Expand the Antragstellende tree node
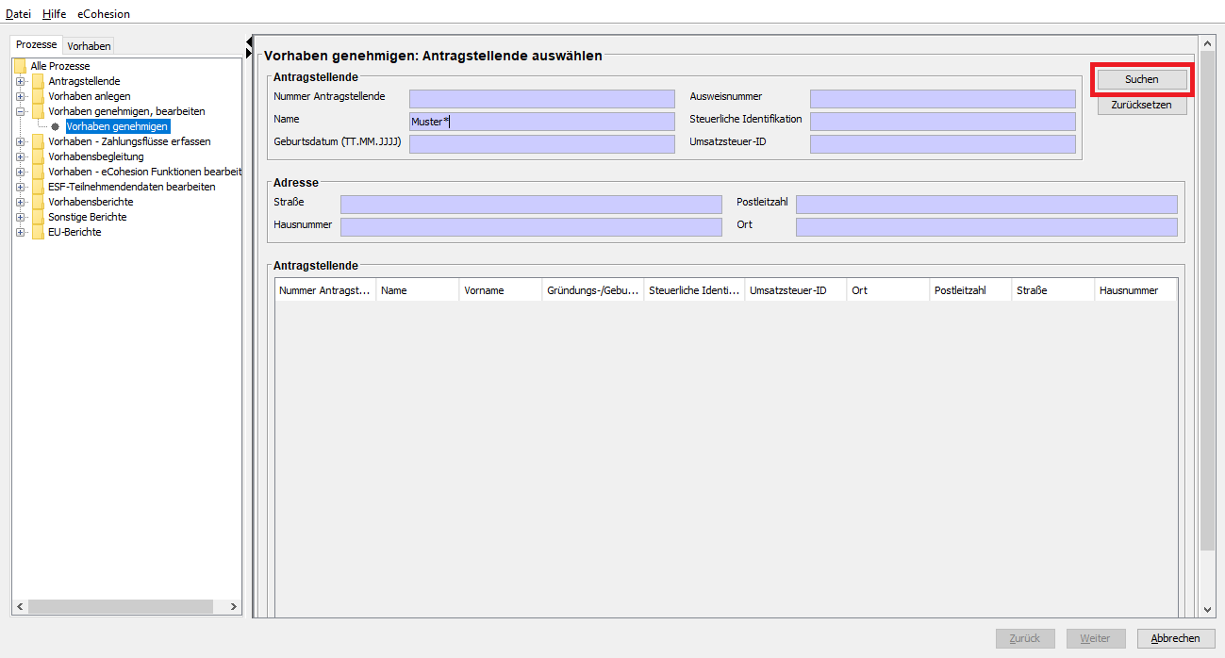The image size is (1225, 658). [x=21, y=81]
